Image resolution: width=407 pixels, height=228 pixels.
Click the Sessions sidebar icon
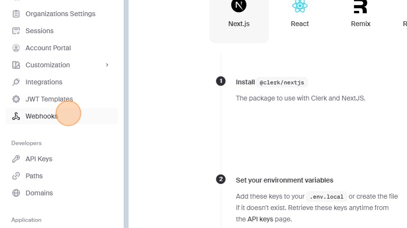pos(16,31)
